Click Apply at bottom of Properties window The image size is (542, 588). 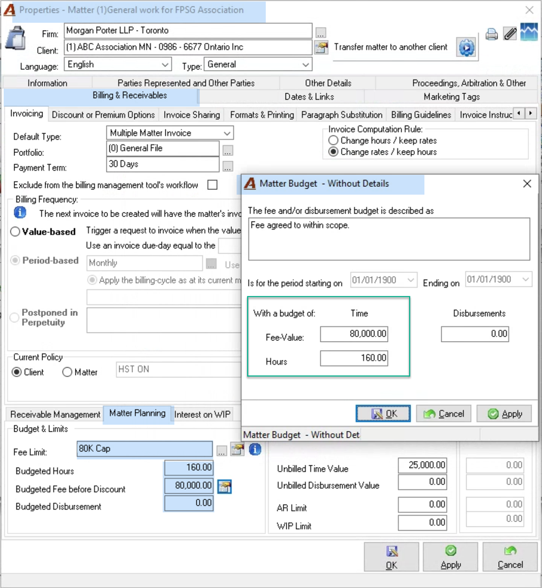(x=450, y=557)
